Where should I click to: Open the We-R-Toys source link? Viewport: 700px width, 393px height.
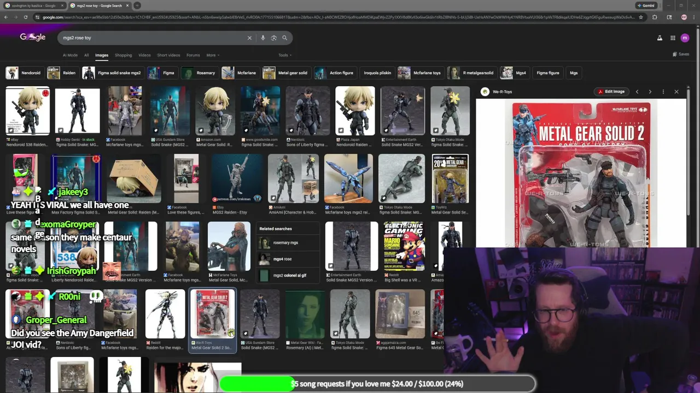click(497, 92)
